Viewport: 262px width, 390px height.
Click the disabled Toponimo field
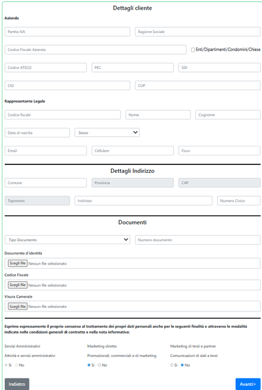37,201
